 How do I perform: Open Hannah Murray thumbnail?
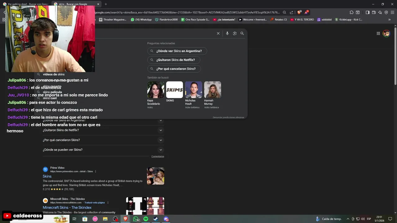pyautogui.click(x=212, y=90)
